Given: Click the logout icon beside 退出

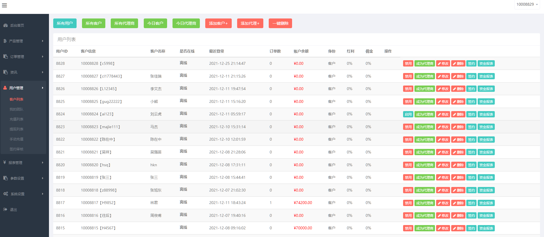Looking at the screenshot, I should tap(5, 209).
